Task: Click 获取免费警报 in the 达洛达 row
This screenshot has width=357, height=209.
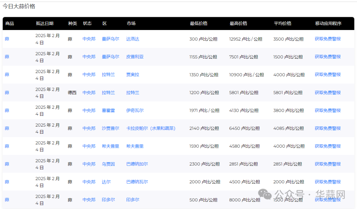Action: [328, 39]
